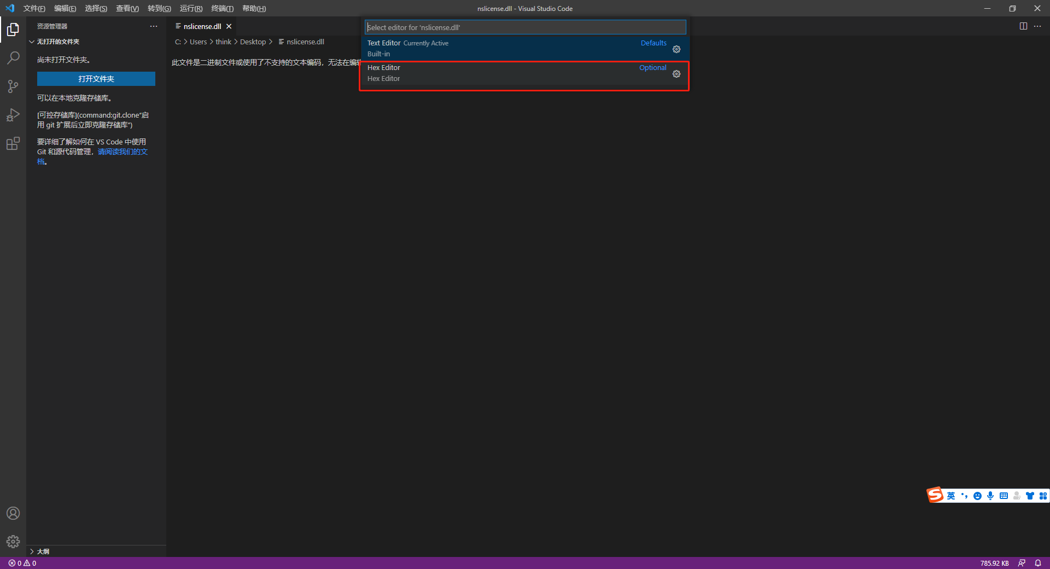This screenshot has height=569, width=1050.
Task: Open the Sogou toolbox grid icon
Action: (x=1043, y=496)
